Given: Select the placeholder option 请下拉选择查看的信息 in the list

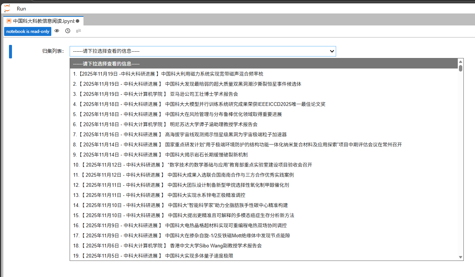Looking at the screenshot, I should point(264,64).
